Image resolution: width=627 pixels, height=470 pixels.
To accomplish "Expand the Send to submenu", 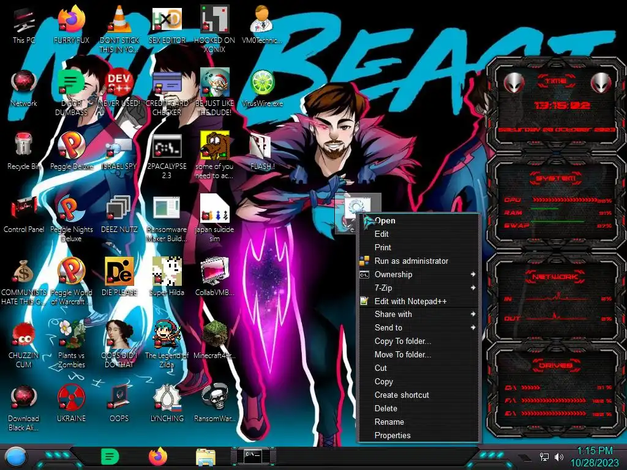I will pos(419,328).
